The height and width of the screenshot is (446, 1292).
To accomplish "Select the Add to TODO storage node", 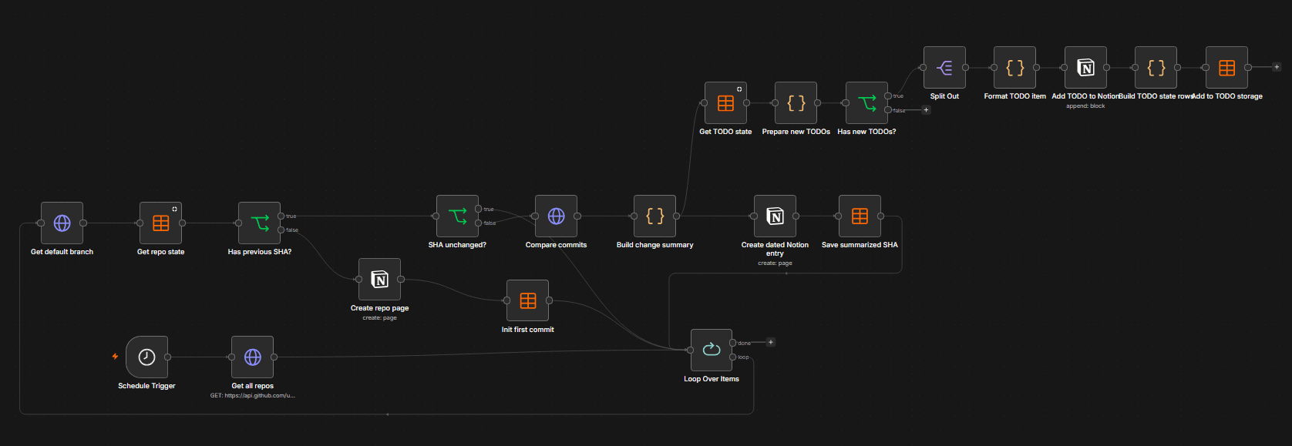I will click(1226, 67).
